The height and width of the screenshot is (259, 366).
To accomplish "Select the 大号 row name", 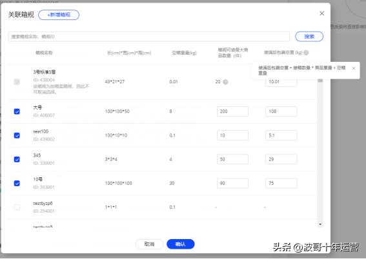I will 37,108.
